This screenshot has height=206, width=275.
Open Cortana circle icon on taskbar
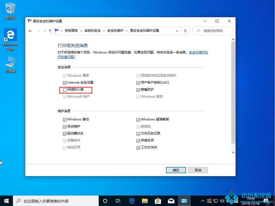pos(105,201)
